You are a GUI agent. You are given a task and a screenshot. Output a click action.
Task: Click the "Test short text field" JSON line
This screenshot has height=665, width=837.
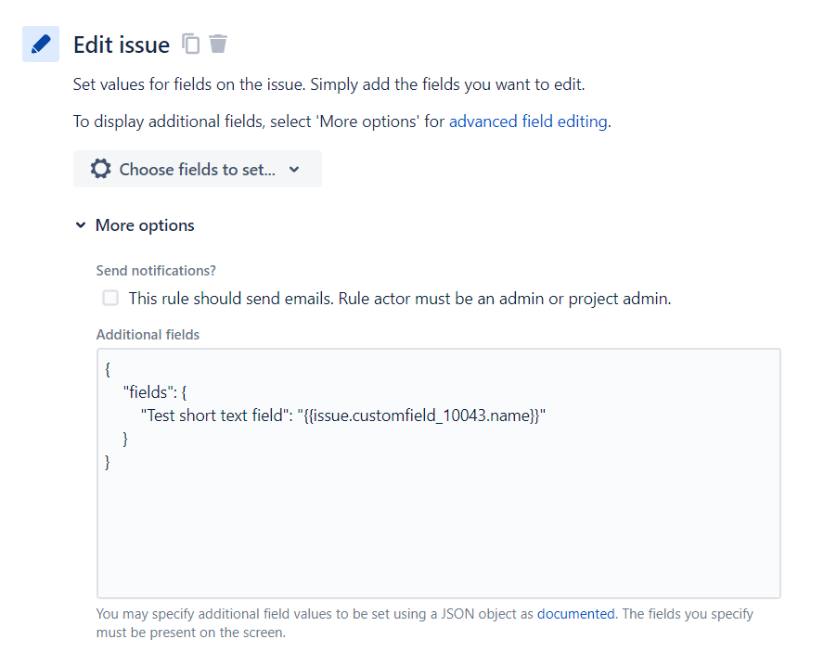(x=343, y=416)
